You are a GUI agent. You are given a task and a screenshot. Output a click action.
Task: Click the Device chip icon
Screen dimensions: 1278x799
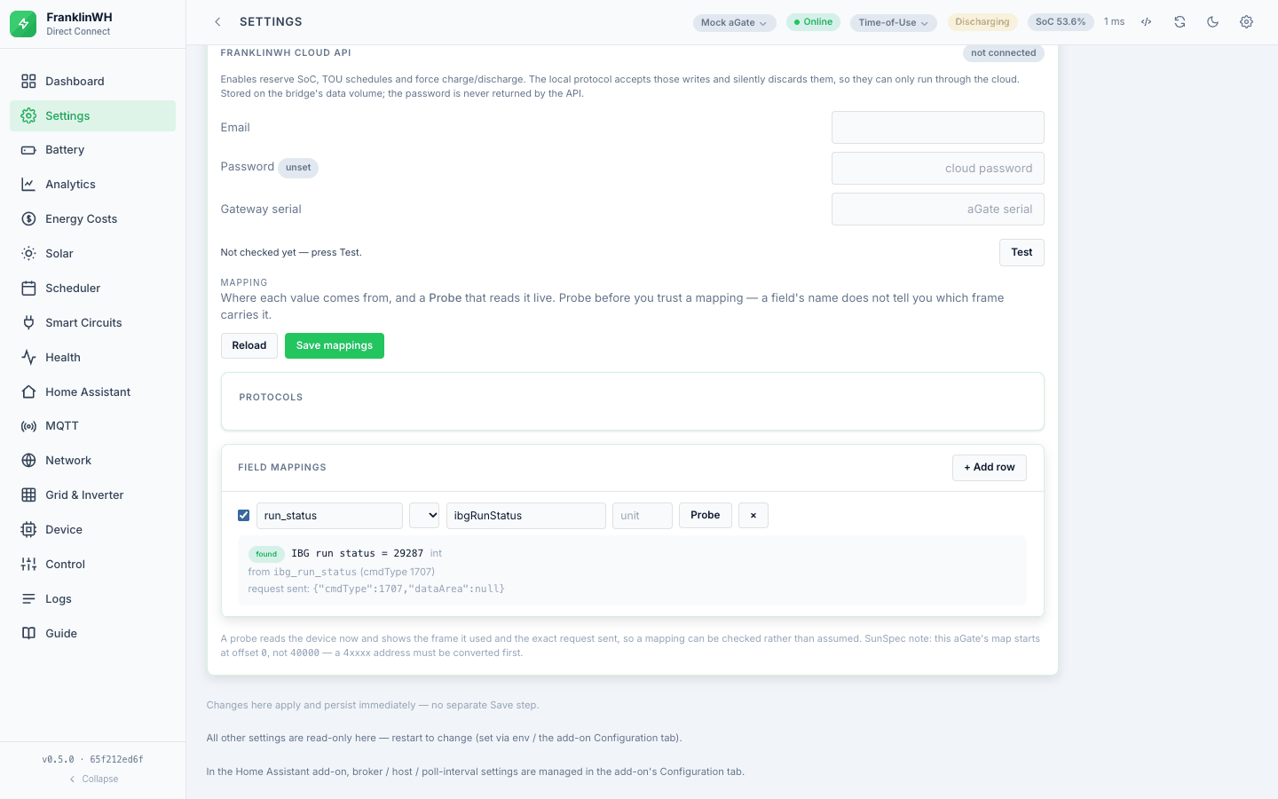click(28, 530)
